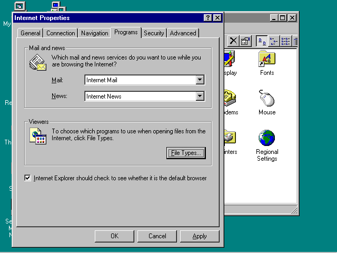Expand the Mail dropdown arrow

tap(200, 80)
